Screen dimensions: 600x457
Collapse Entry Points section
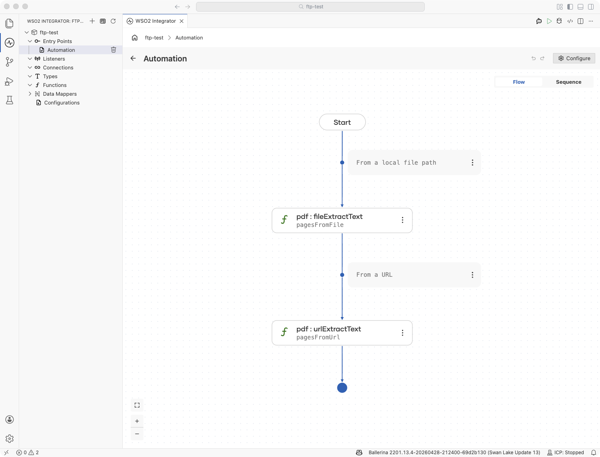[x=30, y=41]
